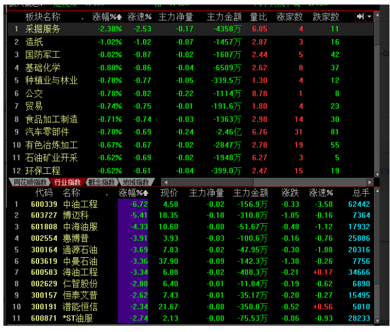Open the 概念指数 tab
The width and height of the screenshot is (390, 332).
pos(102,182)
